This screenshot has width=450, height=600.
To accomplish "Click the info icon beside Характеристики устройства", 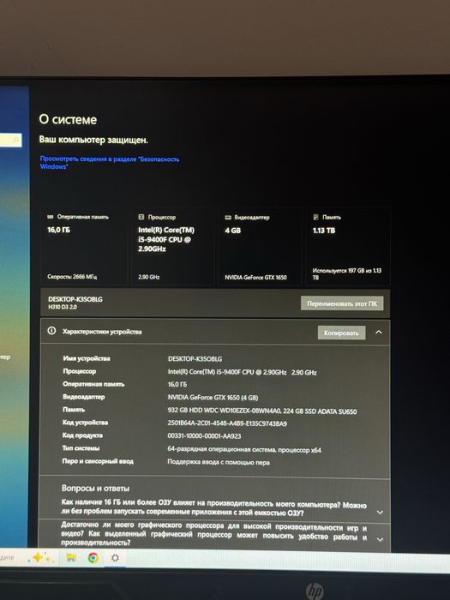I will pos(51,331).
